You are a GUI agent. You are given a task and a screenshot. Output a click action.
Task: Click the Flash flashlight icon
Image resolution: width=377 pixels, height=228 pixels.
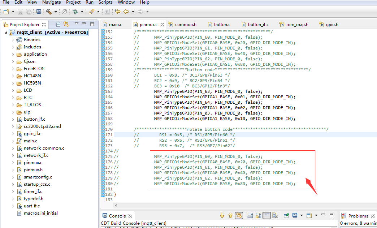click(x=91, y=12)
